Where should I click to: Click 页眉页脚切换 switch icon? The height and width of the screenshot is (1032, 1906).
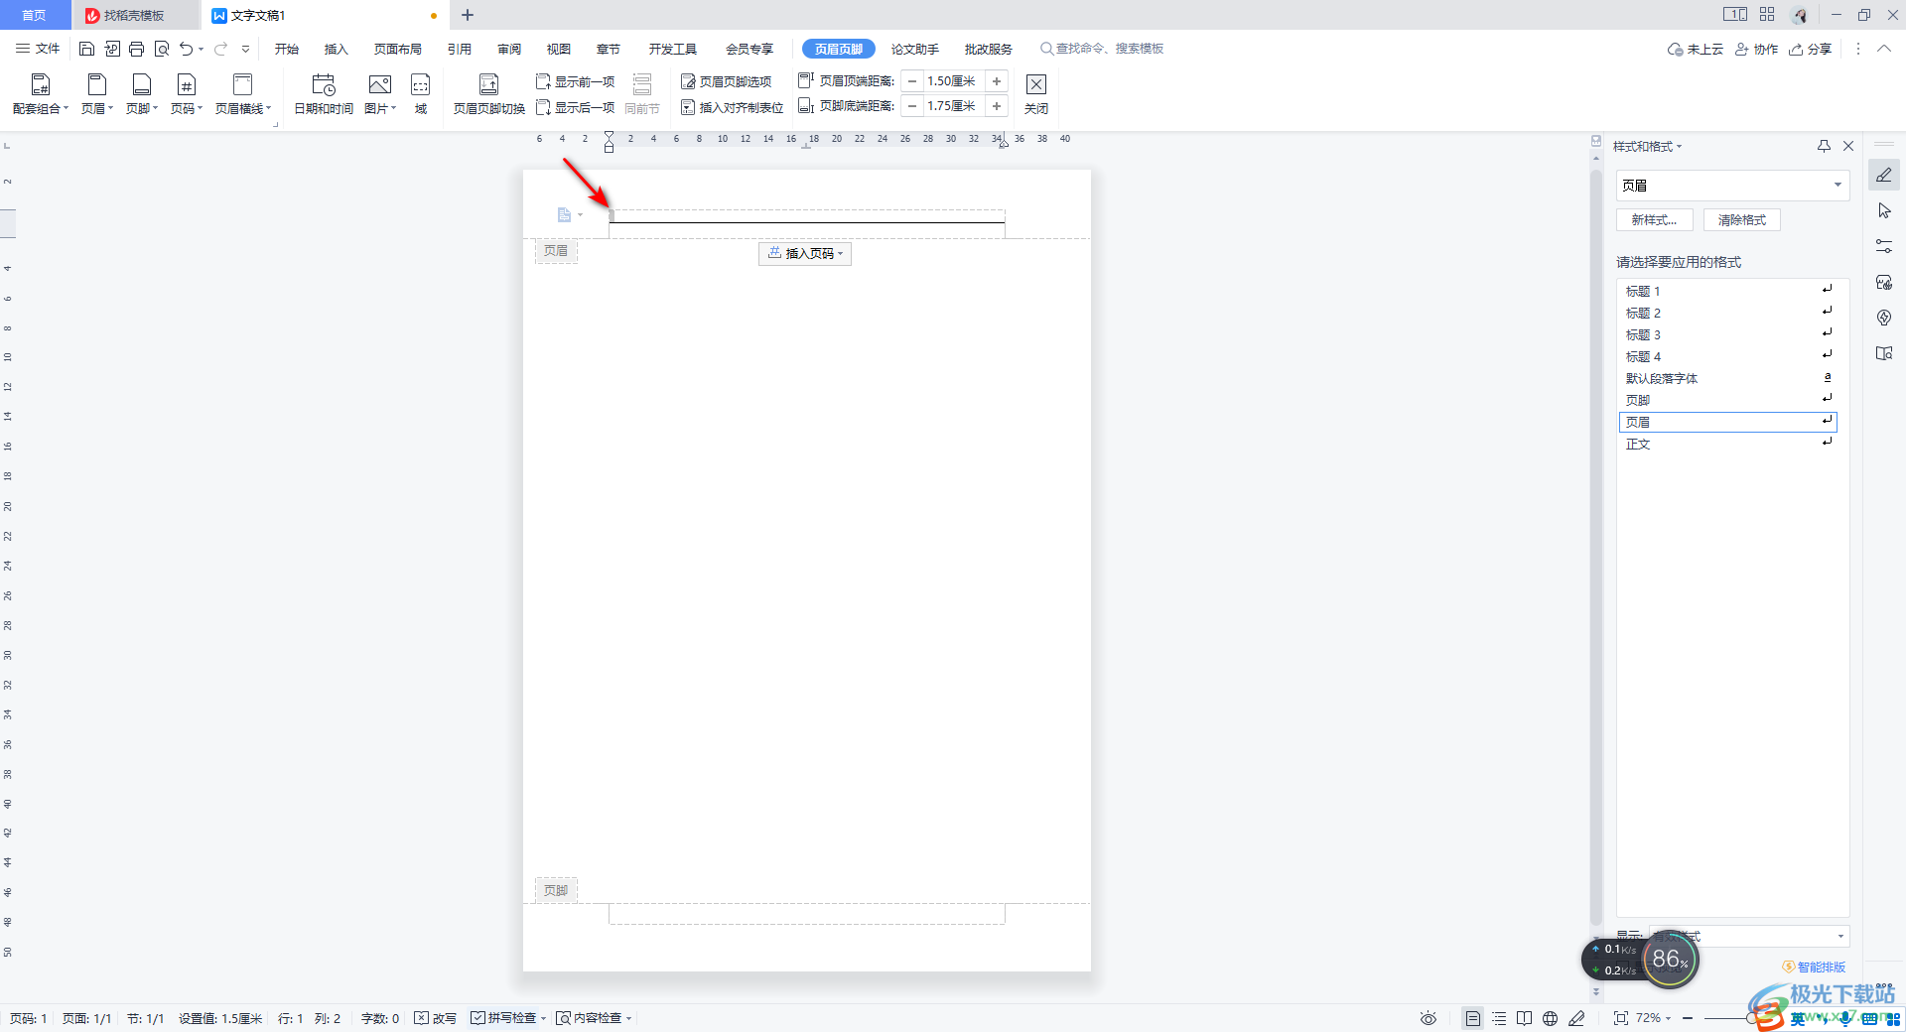[x=488, y=94]
